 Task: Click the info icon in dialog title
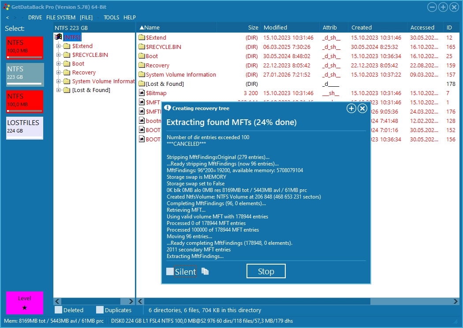tap(168, 108)
